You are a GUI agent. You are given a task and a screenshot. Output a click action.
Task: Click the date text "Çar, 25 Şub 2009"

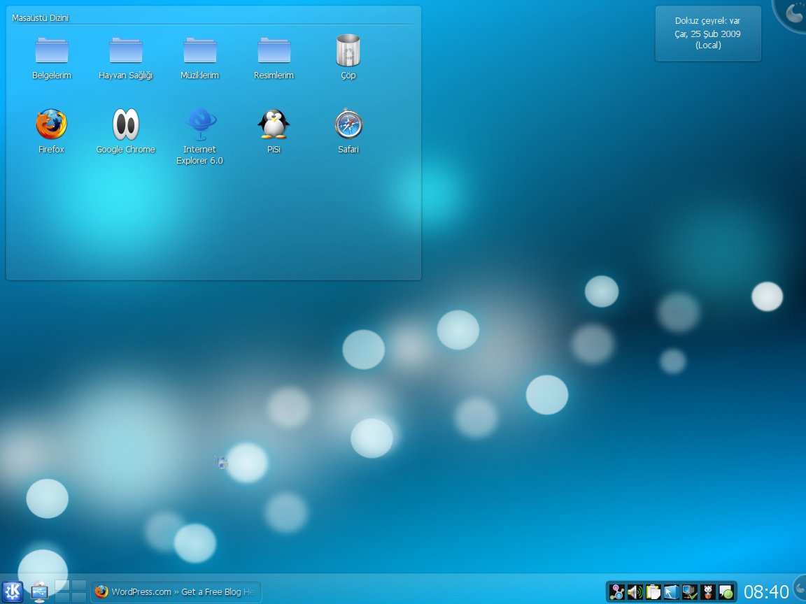pyautogui.click(x=708, y=34)
